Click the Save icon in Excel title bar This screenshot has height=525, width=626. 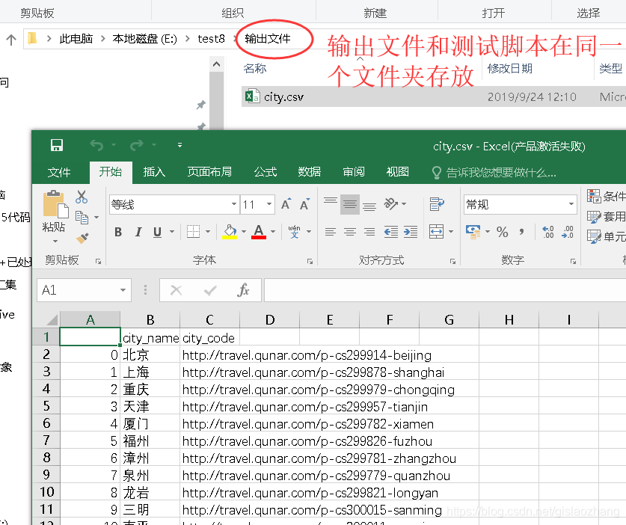[57, 145]
